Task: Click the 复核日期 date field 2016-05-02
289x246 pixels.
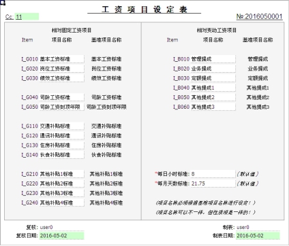Action: tap(61, 236)
